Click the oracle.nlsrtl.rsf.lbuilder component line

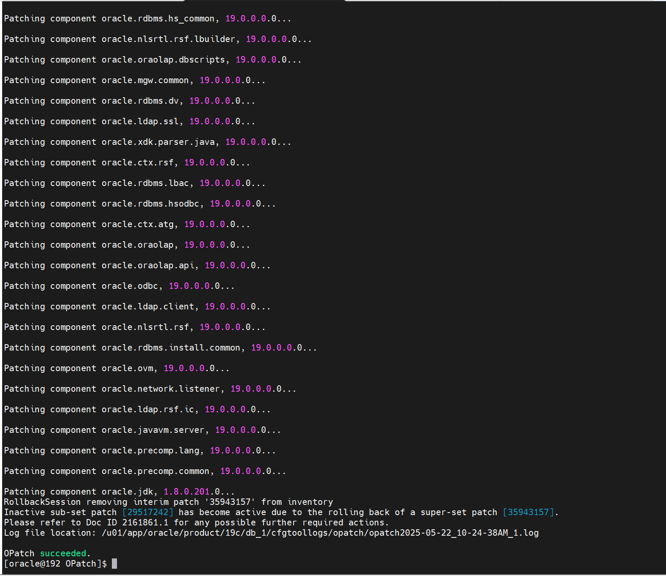coord(158,39)
